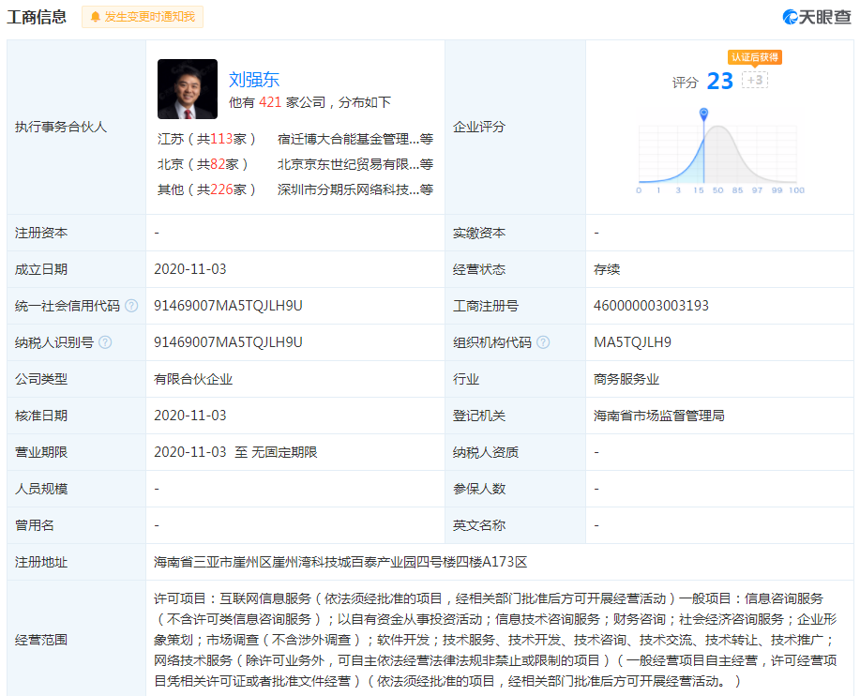
Task: Click the score distribution pin marker
Action: 703,114
